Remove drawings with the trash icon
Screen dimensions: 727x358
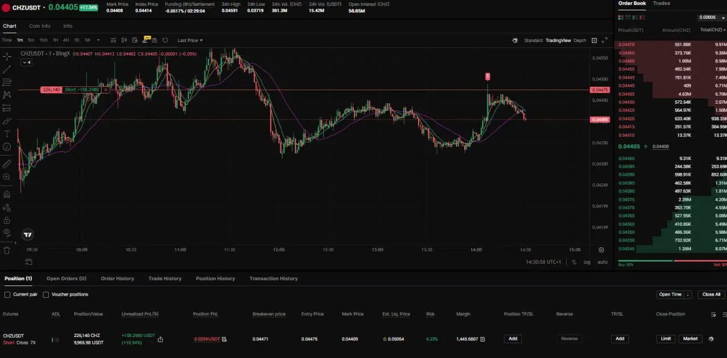(7, 250)
